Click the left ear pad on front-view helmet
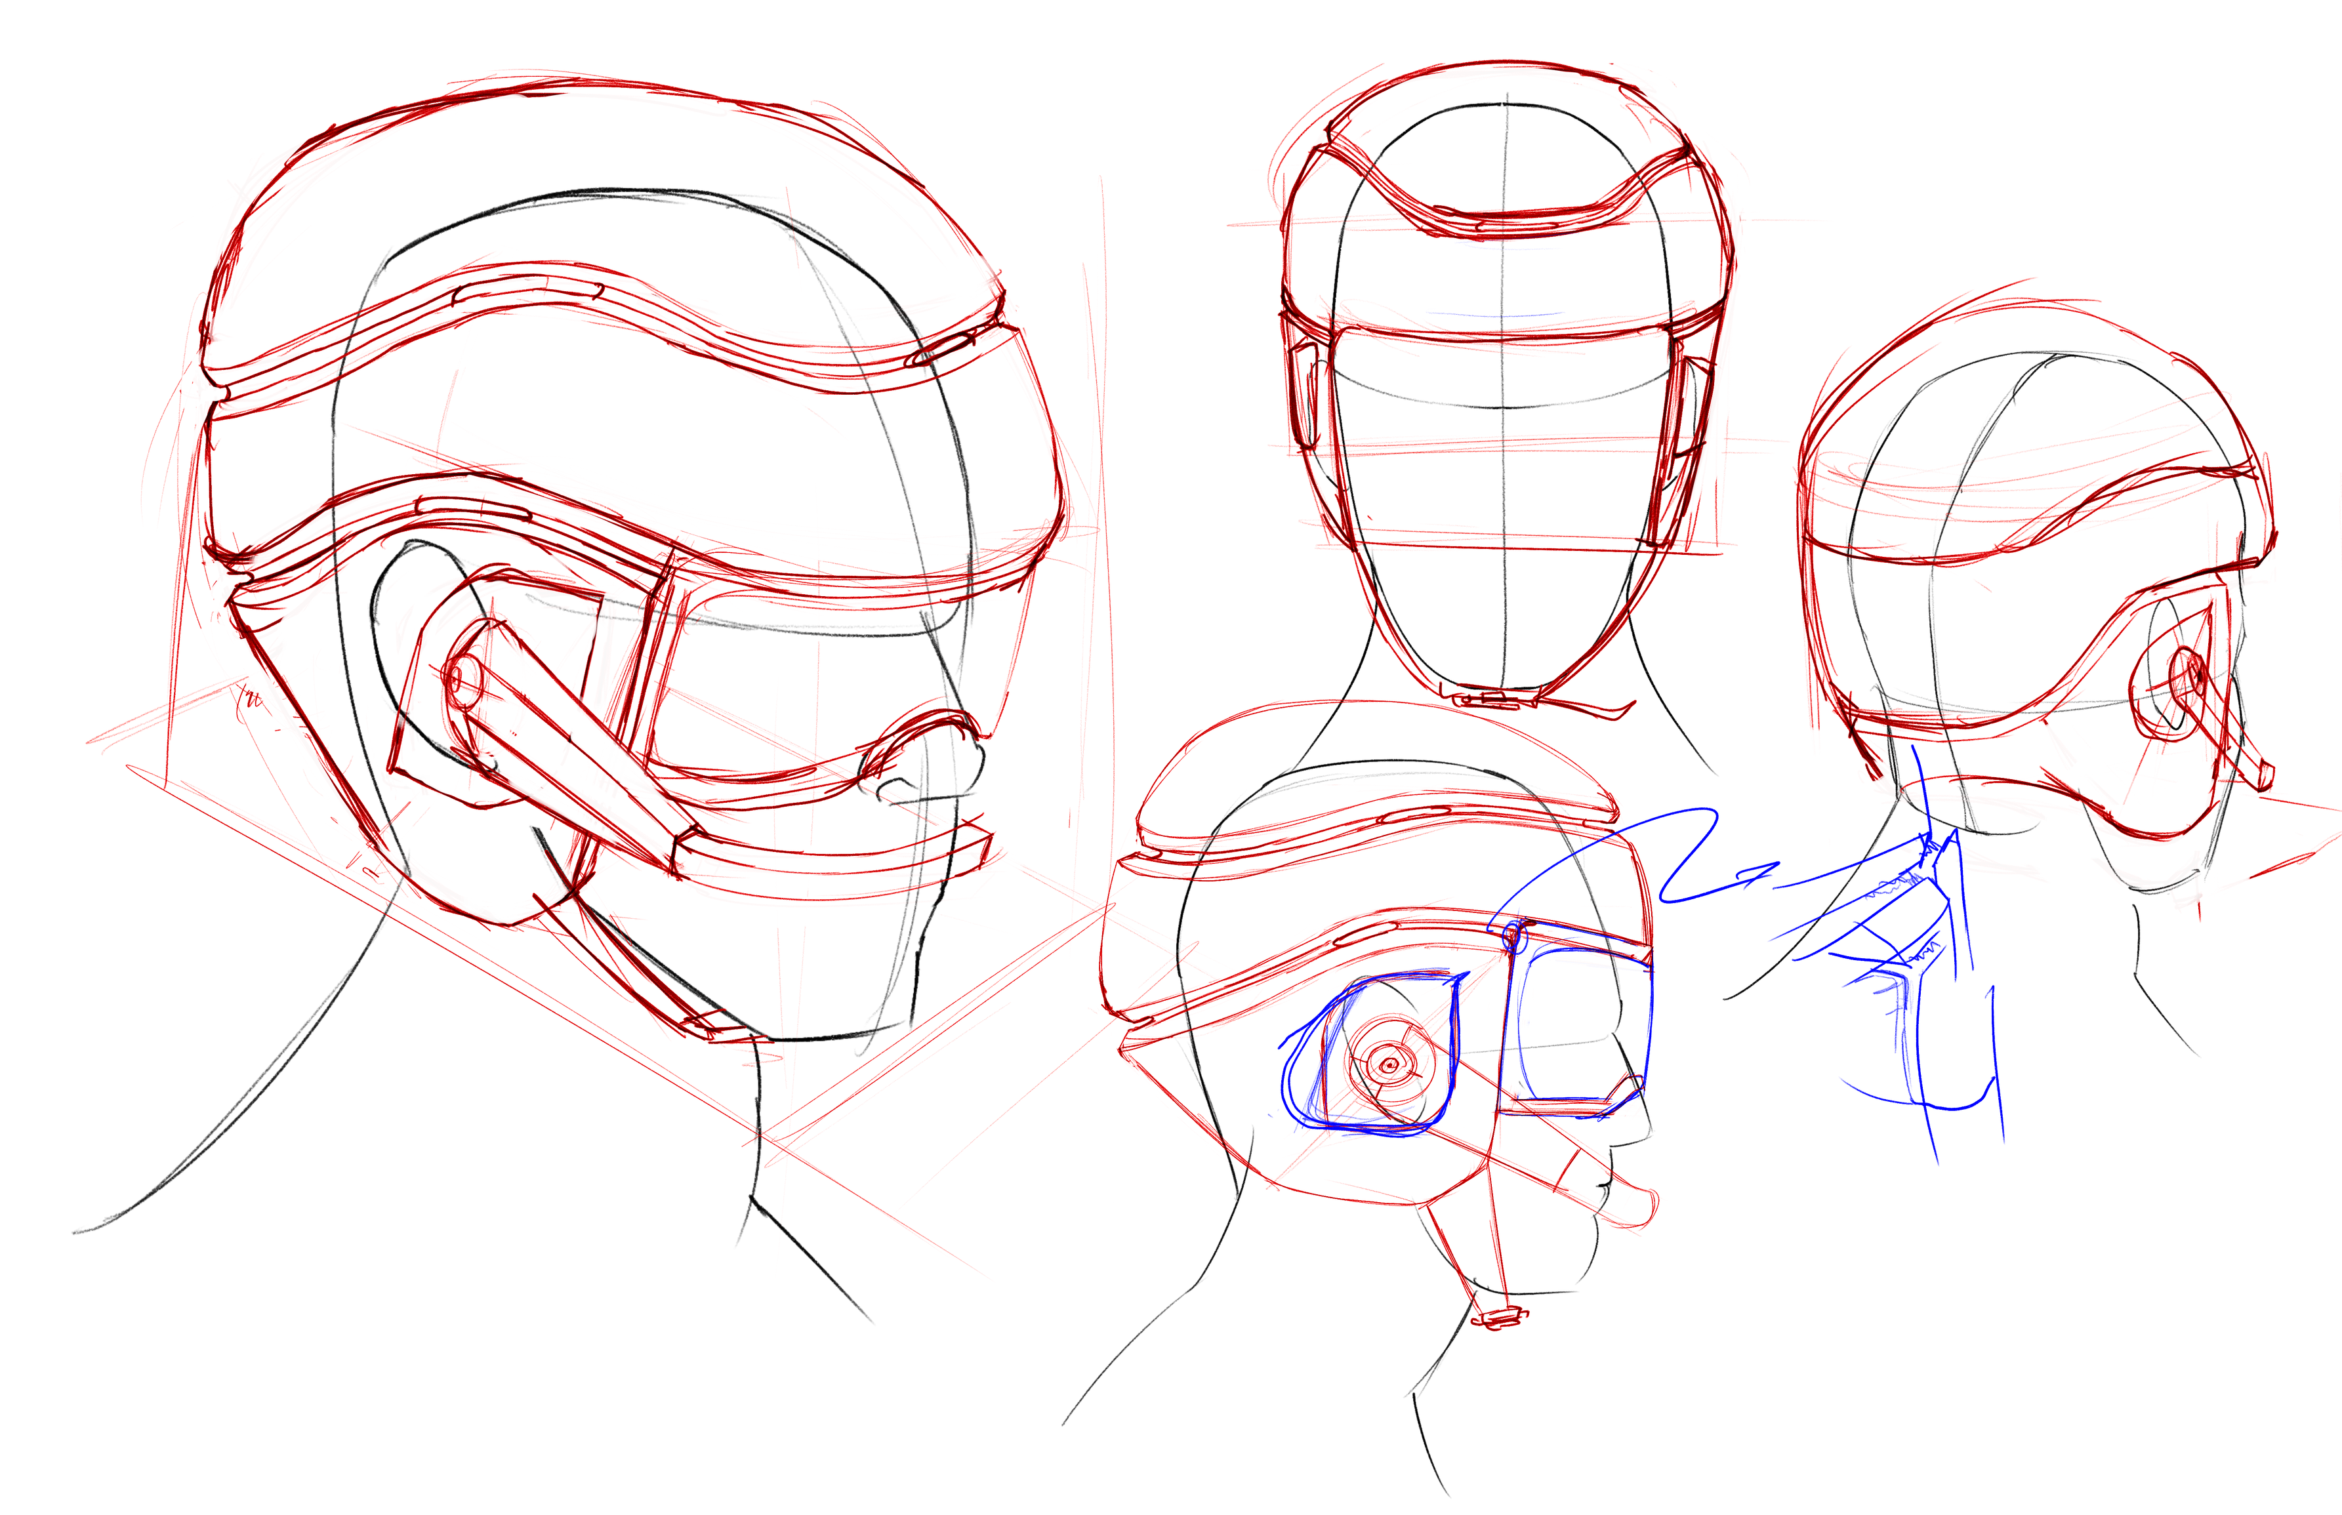 tap(1304, 395)
